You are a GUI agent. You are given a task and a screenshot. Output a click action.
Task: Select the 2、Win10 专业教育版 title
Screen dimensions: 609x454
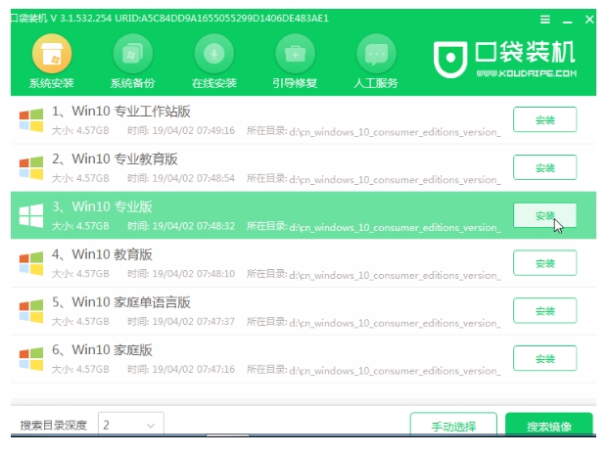[x=115, y=159]
